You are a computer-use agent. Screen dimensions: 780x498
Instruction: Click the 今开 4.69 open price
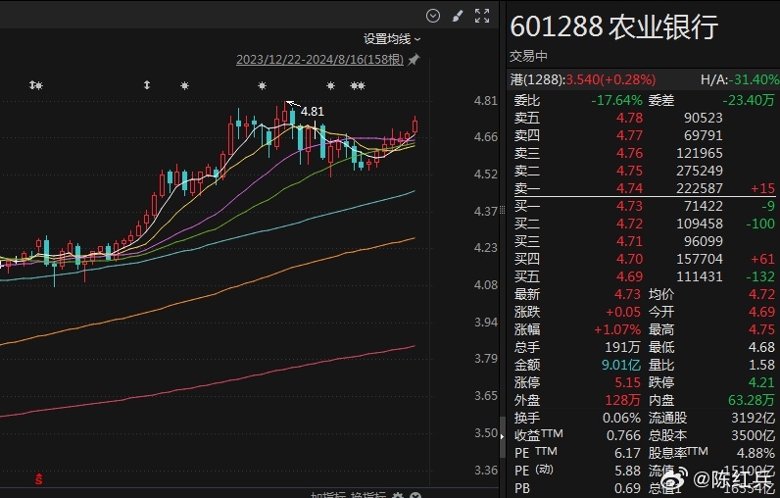point(761,312)
